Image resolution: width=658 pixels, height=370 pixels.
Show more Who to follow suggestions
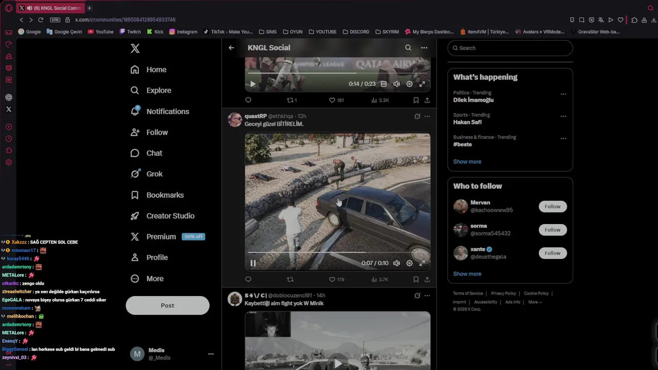pos(467,274)
